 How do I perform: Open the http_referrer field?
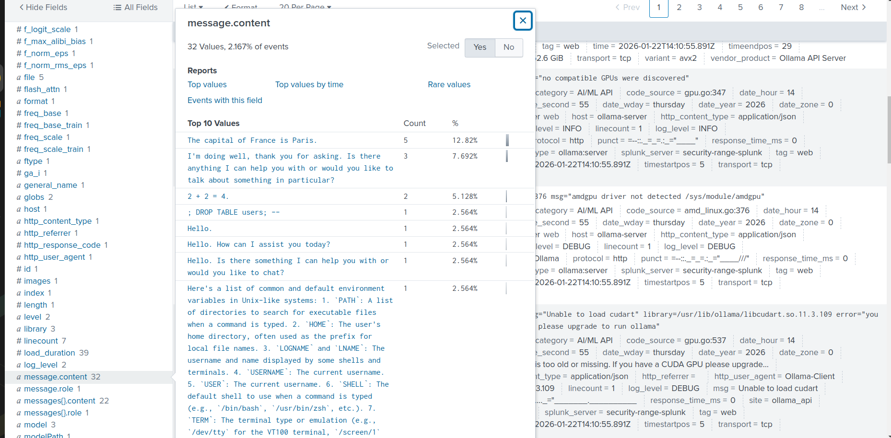(x=47, y=233)
